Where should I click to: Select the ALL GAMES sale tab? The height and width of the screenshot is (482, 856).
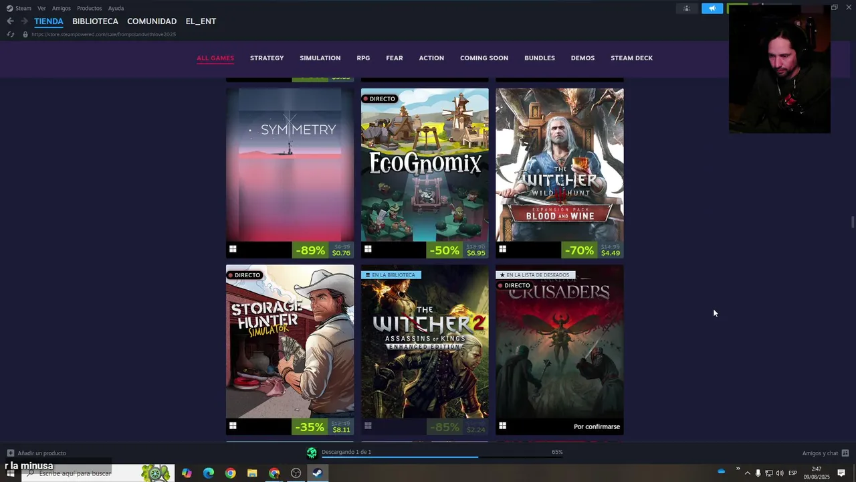pyautogui.click(x=215, y=58)
